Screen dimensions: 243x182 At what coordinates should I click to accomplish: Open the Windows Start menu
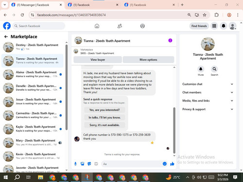(6, 177)
